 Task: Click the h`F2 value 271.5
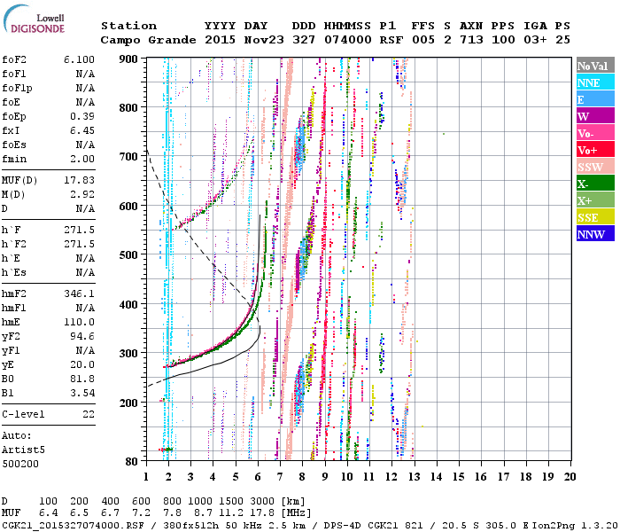[79, 244]
